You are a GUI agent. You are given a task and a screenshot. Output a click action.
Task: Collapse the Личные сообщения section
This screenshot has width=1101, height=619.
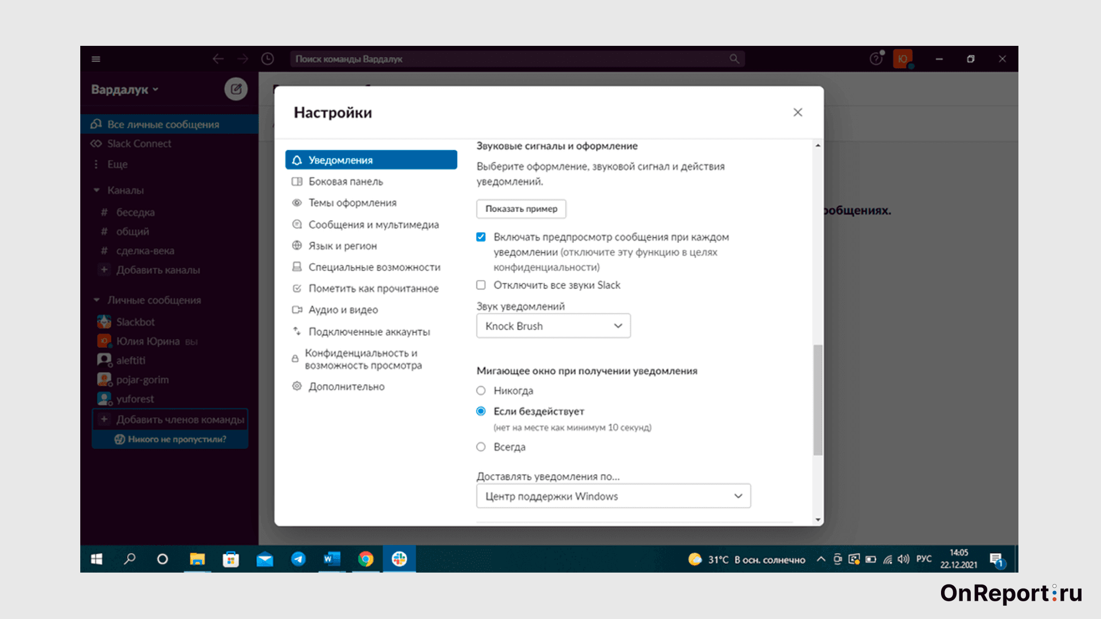tap(96, 300)
